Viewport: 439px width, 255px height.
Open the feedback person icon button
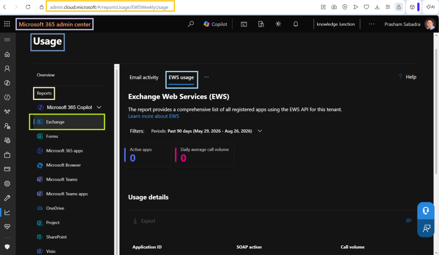click(x=426, y=228)
